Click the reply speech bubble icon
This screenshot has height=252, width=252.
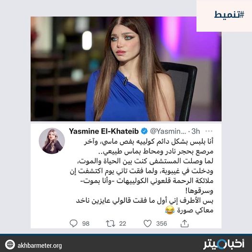(73, 223)
